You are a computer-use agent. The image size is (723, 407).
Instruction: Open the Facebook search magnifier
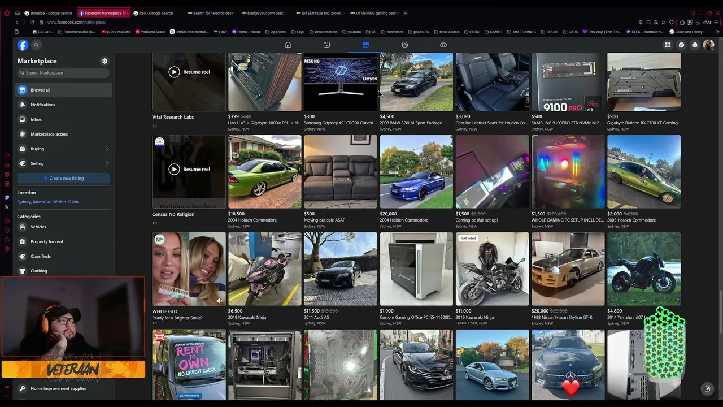pyautogui.click(x=36, y=45)
